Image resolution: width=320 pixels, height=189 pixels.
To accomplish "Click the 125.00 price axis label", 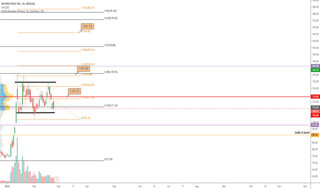I will pos(315,88).
